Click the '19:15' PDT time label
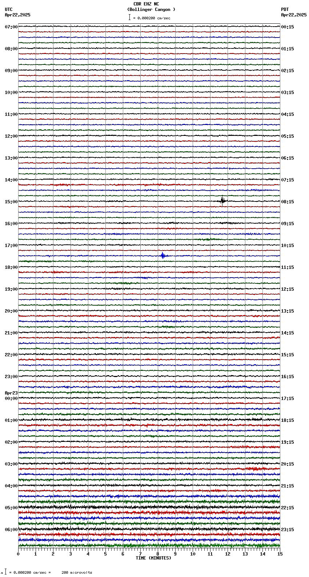The image size is (309, 577). click(288, 442)
